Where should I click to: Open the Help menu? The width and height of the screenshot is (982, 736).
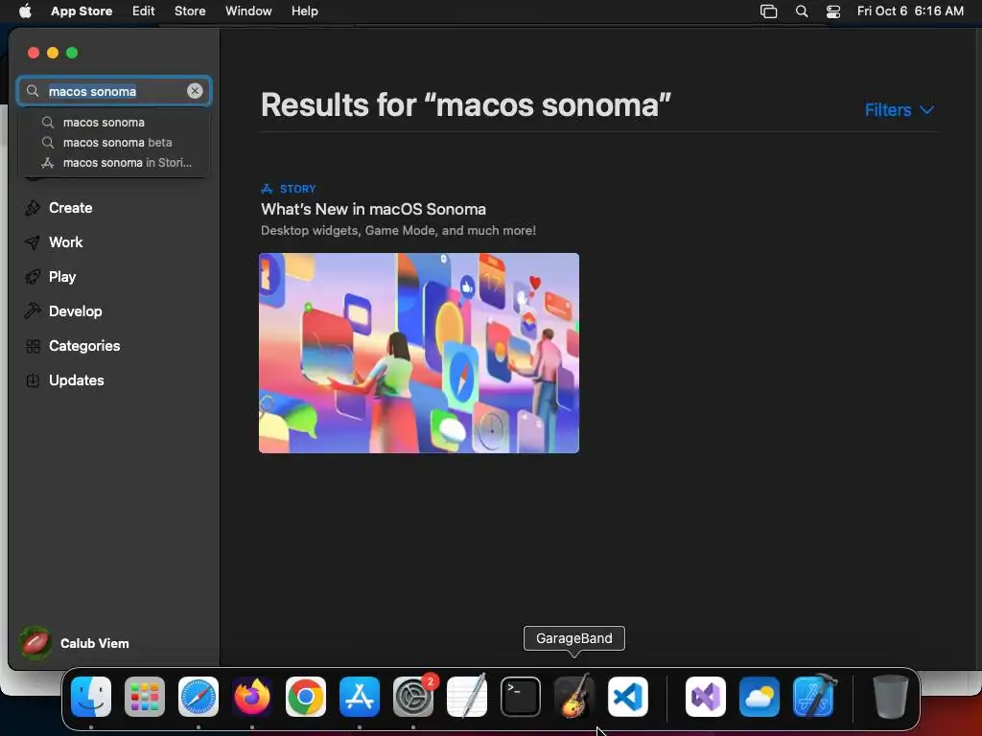304,11
